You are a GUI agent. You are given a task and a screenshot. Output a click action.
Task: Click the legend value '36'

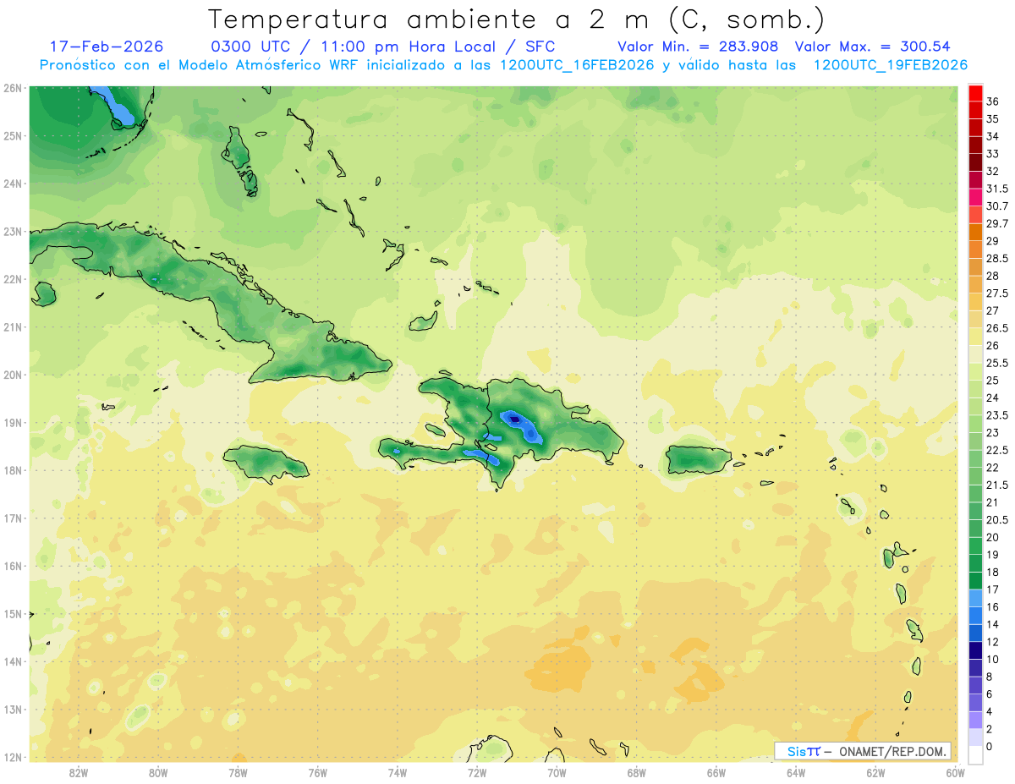click(x=992, y=101)
